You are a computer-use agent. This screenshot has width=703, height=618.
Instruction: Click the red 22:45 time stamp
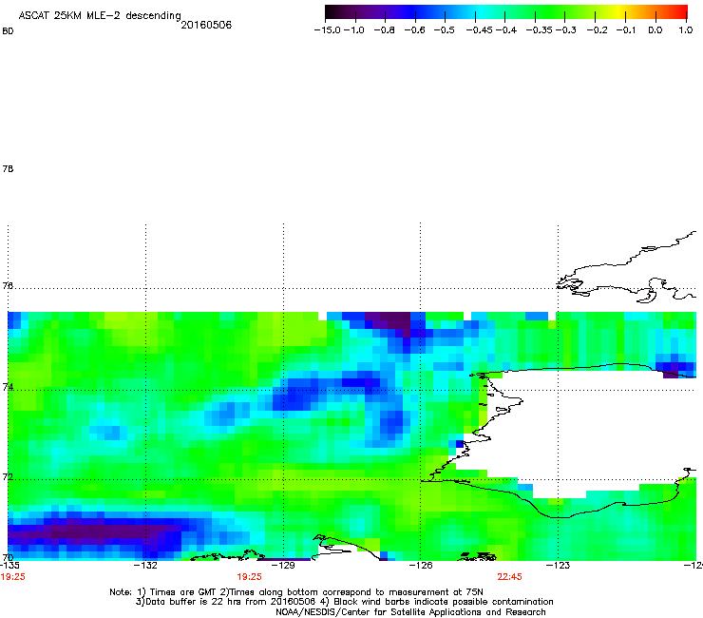pyautogui.click(x=509, y=577)
